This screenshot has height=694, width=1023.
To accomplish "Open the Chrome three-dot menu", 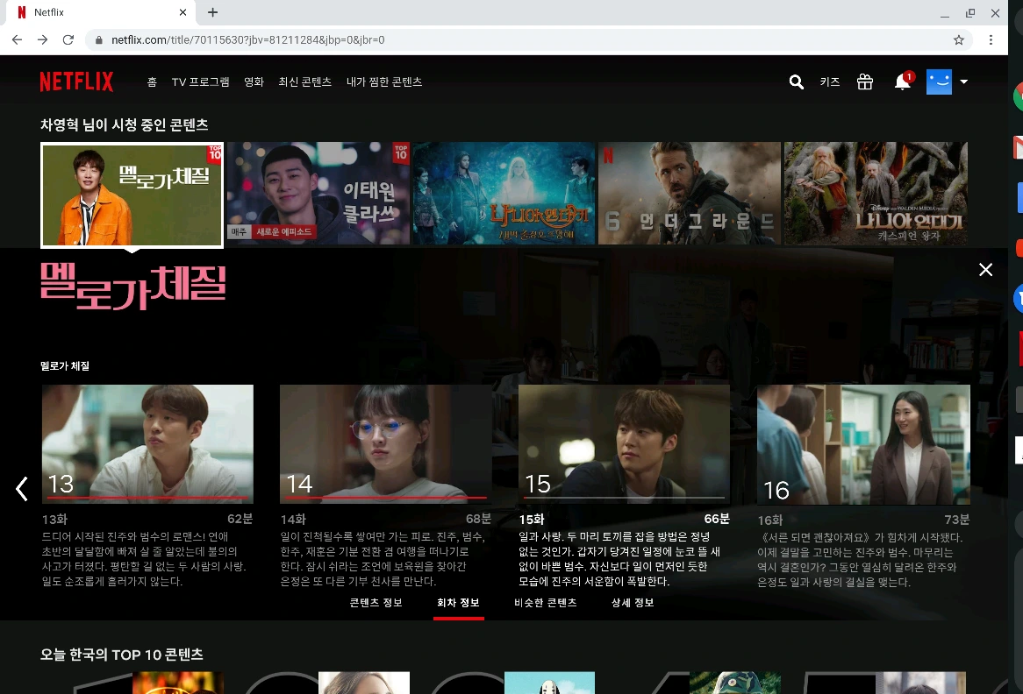I will pyautogui.click(x=991, y=39).
